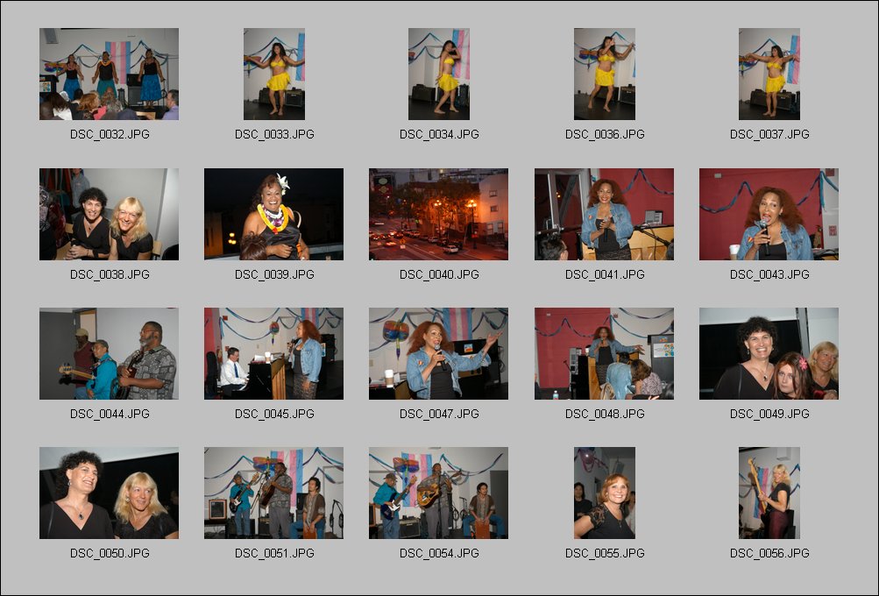
Task: Open the DSC_0048.JPG thumbnail
Action: 605,353
